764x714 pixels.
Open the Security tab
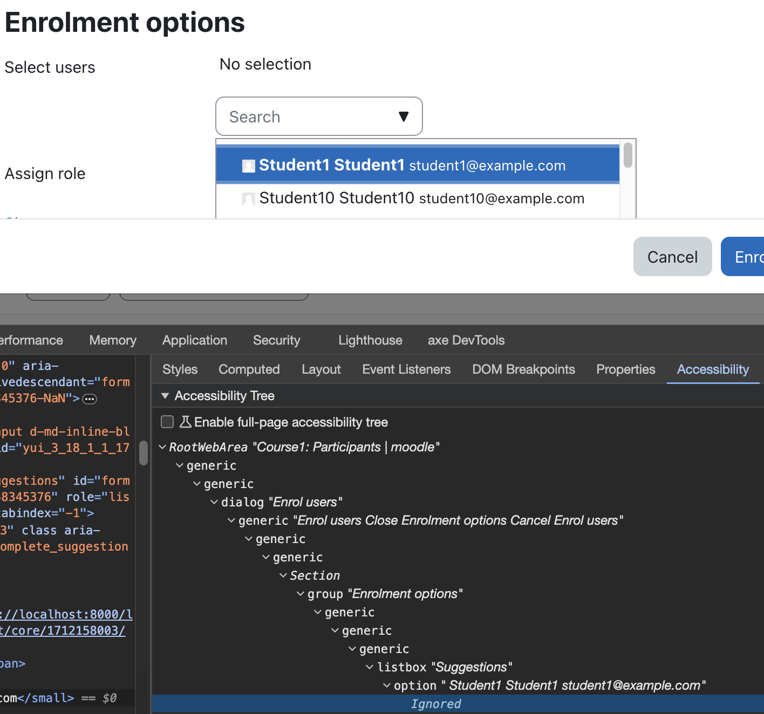[x=277, y=340]
